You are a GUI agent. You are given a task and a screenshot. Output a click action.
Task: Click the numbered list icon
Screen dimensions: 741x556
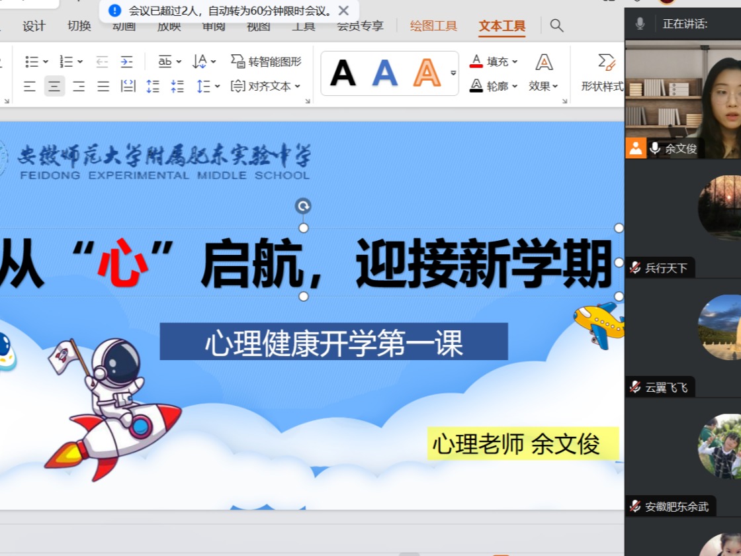click(x=71, y=62)
